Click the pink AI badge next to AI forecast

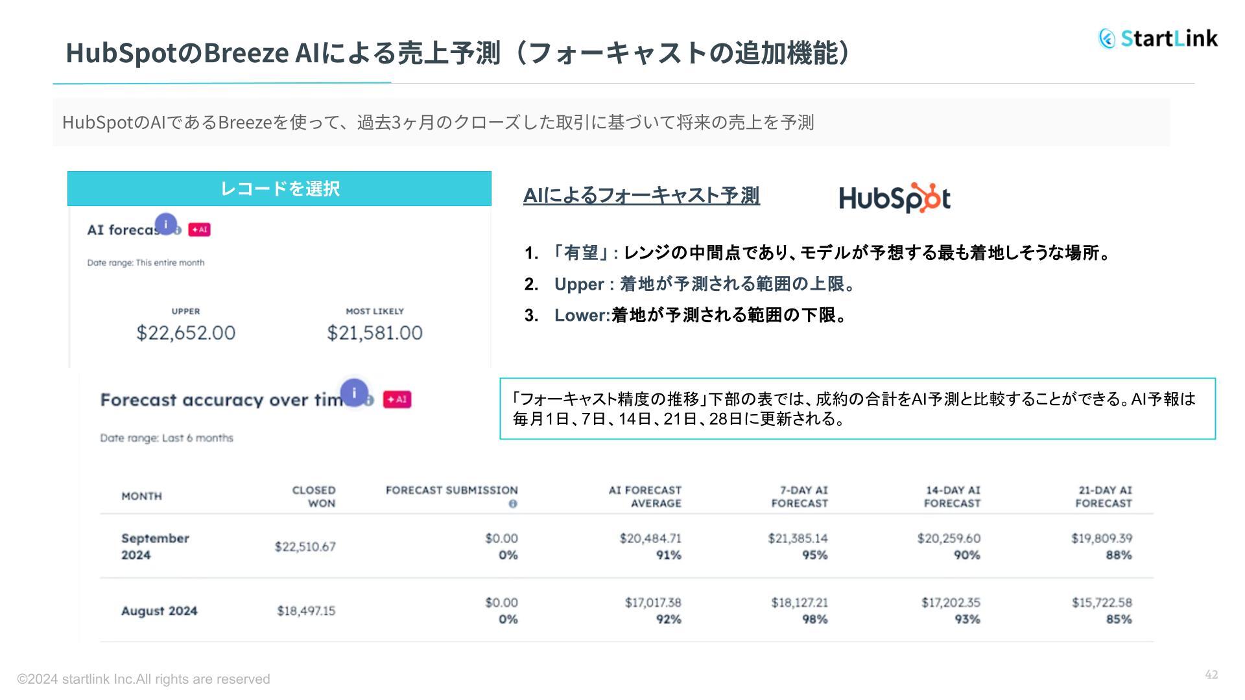[x=199, y=229]
